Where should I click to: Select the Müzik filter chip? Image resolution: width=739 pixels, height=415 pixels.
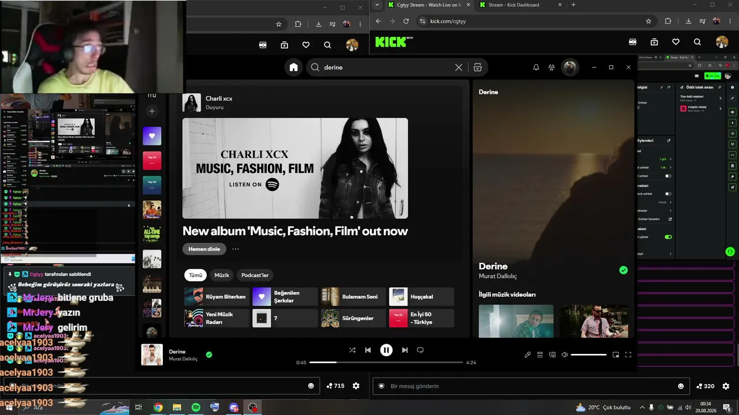coord(222,275)
